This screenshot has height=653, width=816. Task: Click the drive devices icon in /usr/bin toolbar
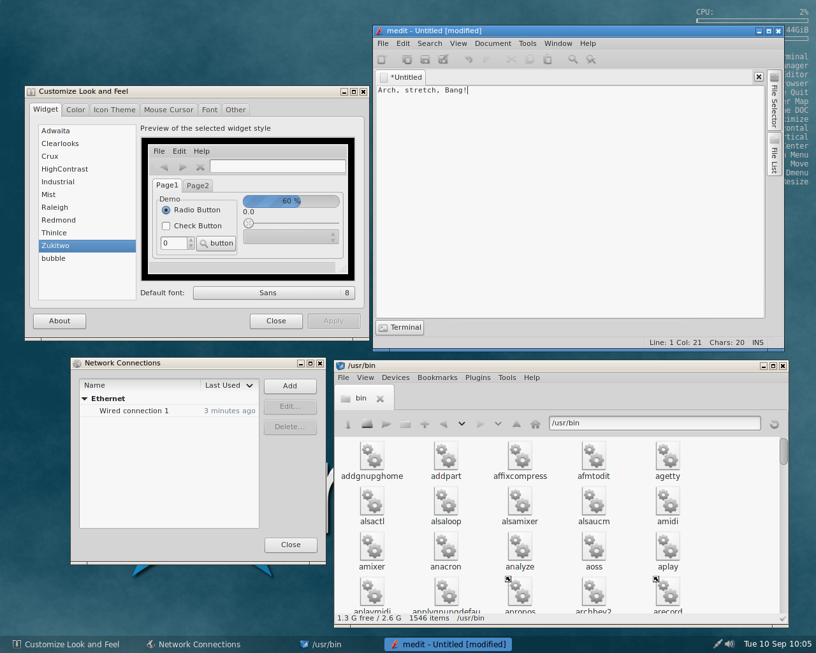(x=367, y=424)
